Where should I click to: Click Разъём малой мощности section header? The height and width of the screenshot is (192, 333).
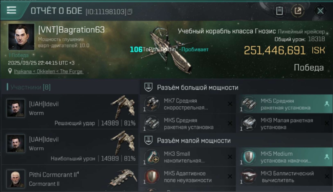pos(194,141)
